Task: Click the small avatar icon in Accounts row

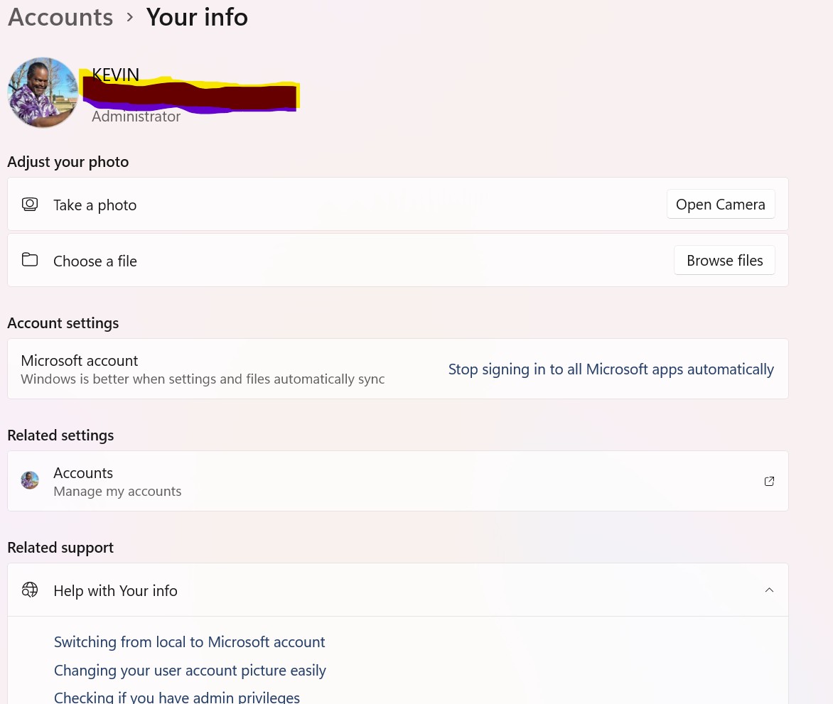Action: pos(30,480)
